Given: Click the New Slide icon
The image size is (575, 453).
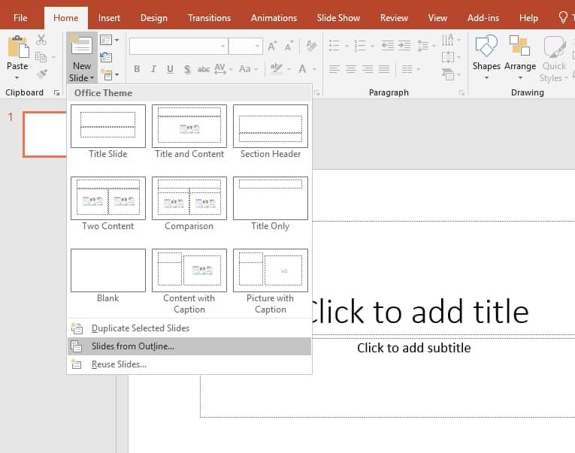Looking at the screenshot, I should coord(81,45).
